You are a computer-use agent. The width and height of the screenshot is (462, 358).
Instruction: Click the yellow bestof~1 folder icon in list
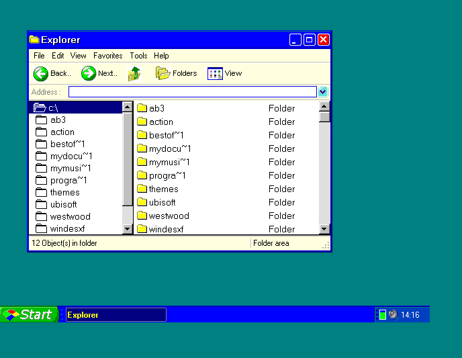[142, 135]
